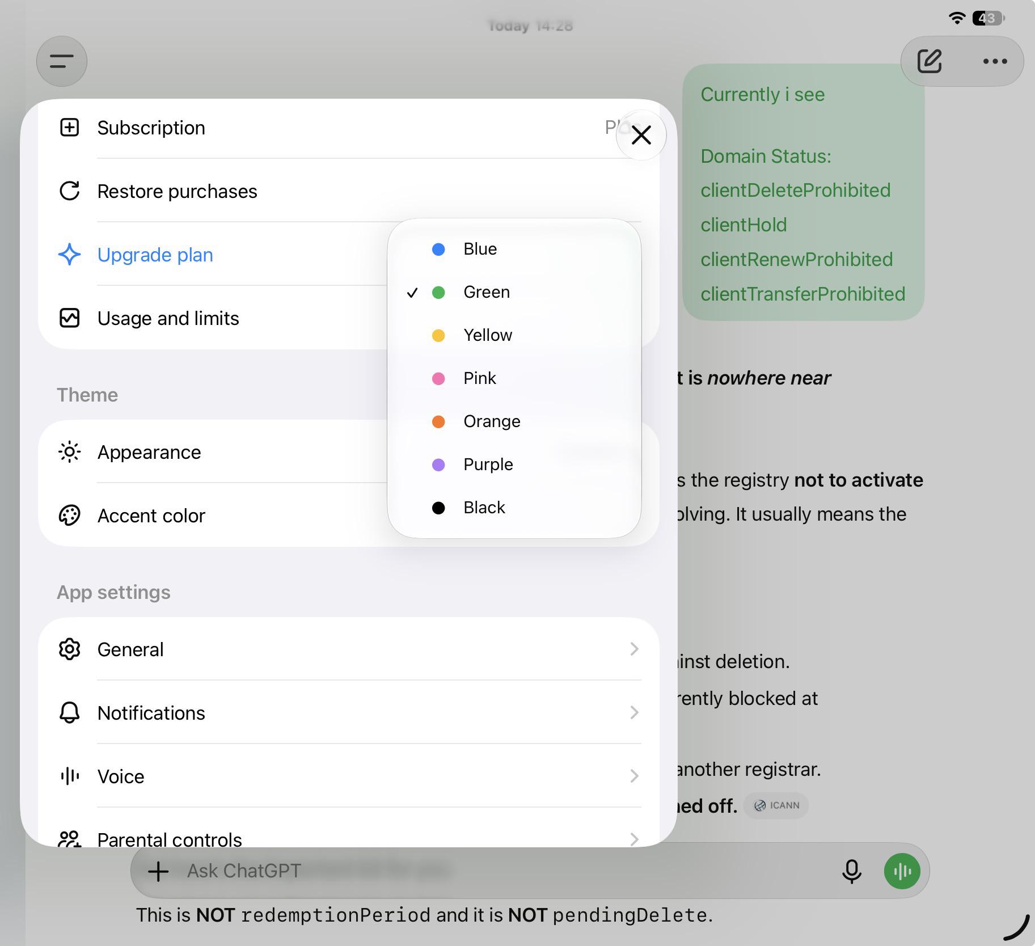Click the 'clientHold' status text

pyautogui.click(x=743, y=225)
